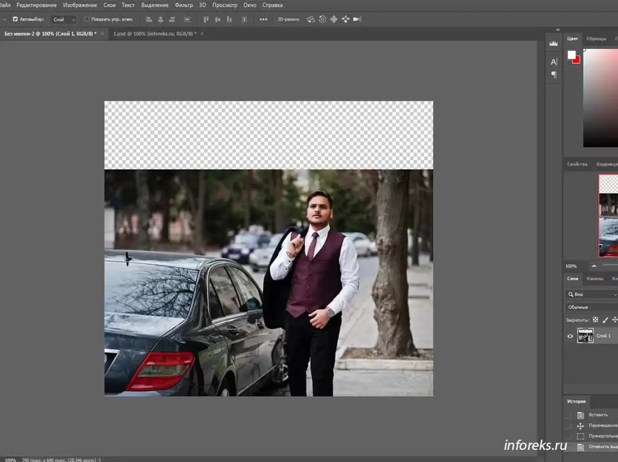
Task: Hide Слой 1 with eye icon
Action: (x=570, y=336)
